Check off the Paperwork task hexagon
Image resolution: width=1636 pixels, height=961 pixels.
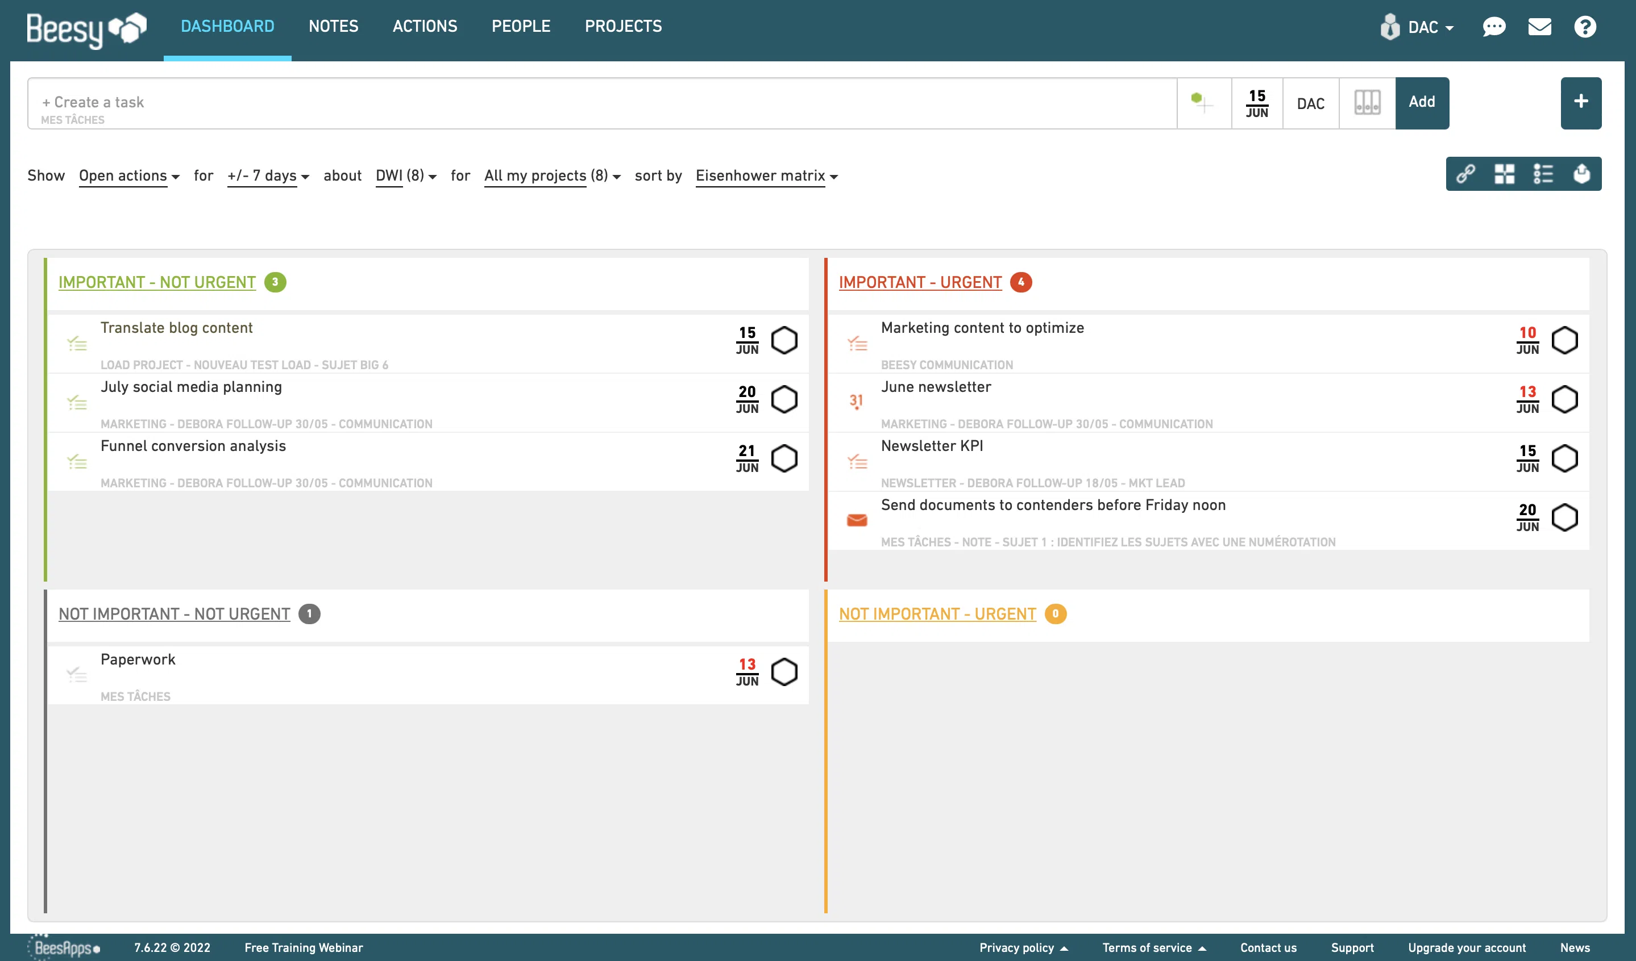click(784, 672)
